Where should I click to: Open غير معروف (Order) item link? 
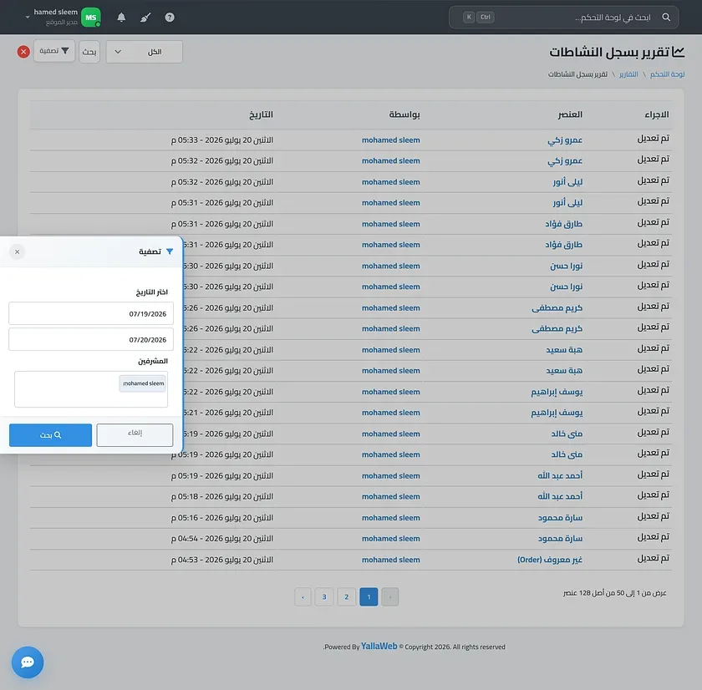[x=550, y=560]
